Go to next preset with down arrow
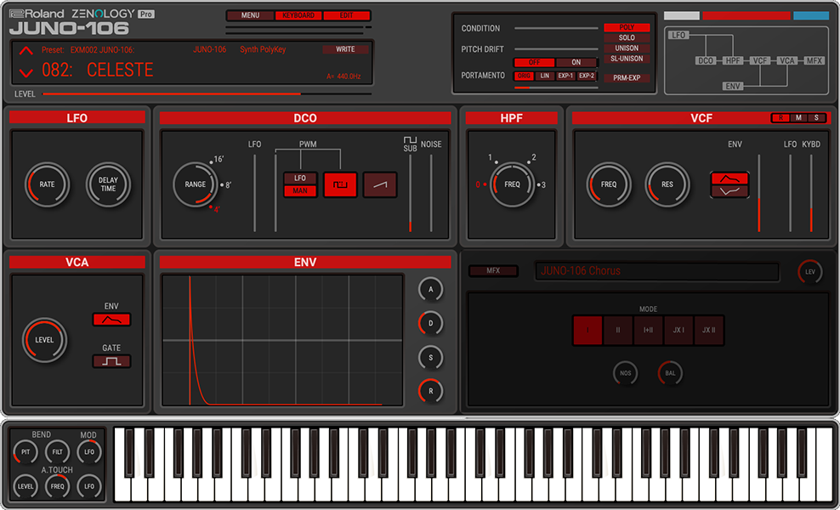This screenshot has width=840, height=510. pos(26,73)
